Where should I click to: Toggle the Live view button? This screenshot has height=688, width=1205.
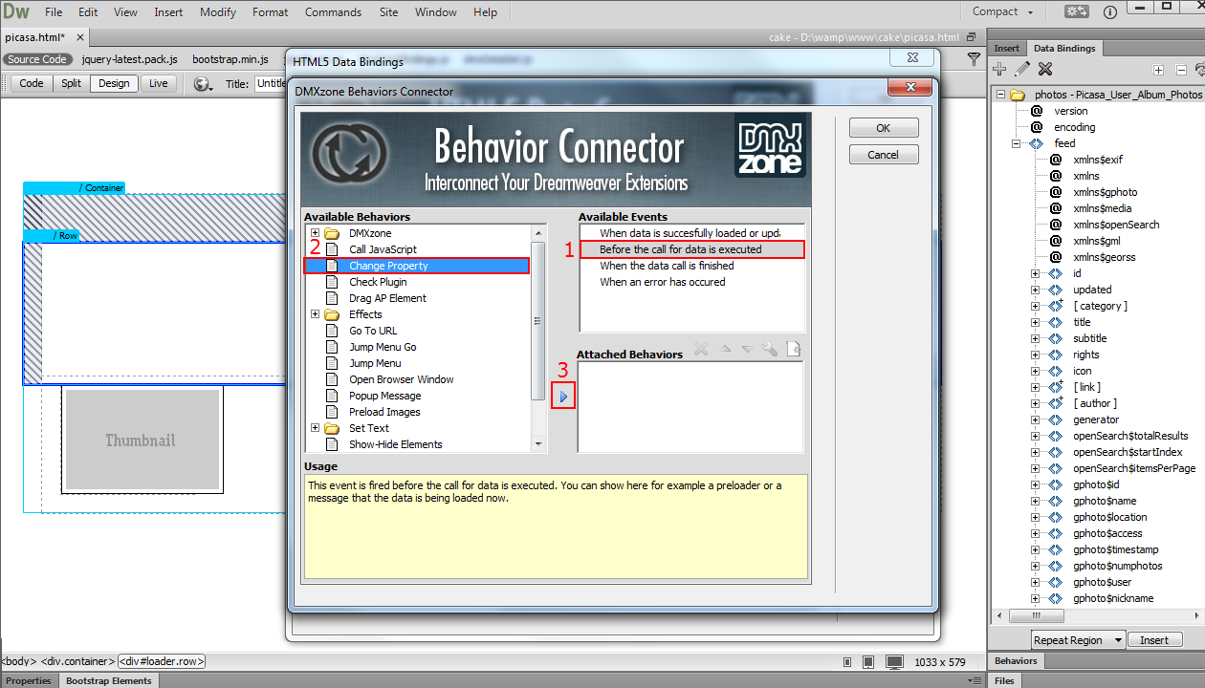(x=159, y=83)
